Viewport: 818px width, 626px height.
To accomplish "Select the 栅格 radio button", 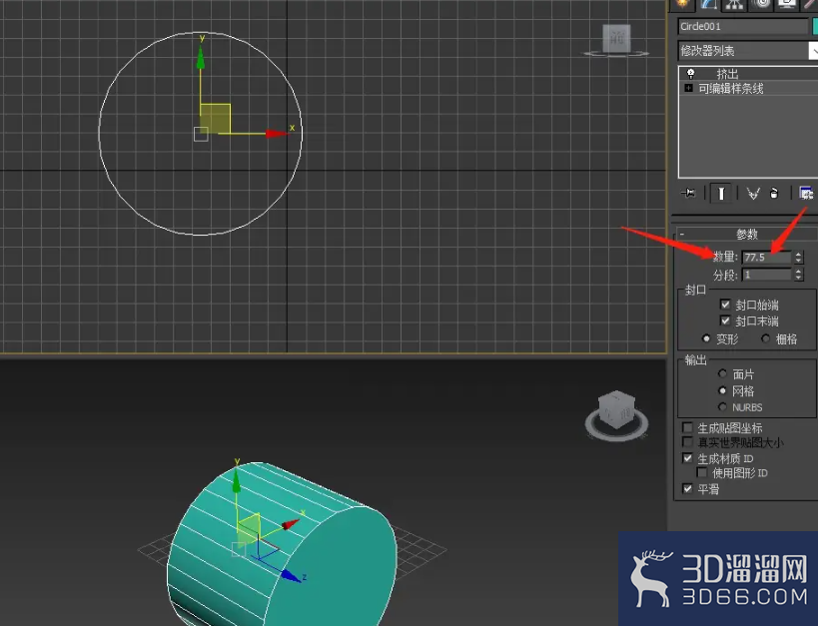I will (x=765, y=338).
